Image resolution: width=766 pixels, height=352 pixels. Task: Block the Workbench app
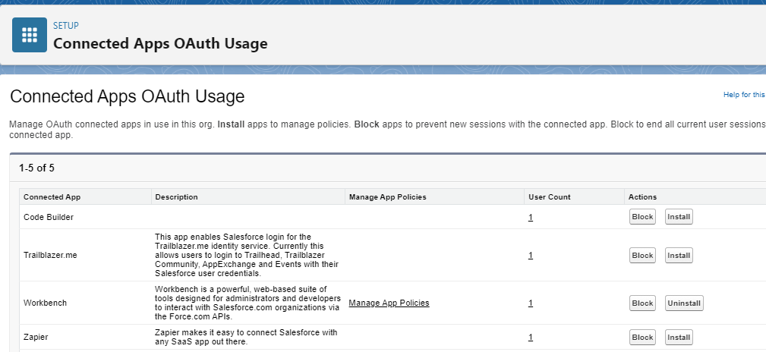[x=642, y=303]
